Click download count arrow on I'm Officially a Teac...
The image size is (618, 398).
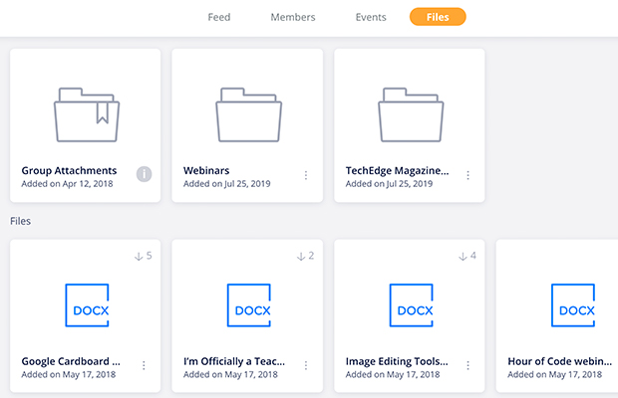pos(301,257)
